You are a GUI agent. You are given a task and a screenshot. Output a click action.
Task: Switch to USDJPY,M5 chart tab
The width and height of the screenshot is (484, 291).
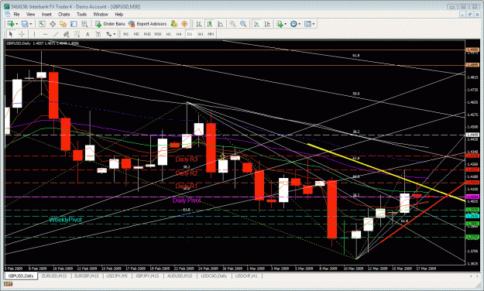pos(117,276)
